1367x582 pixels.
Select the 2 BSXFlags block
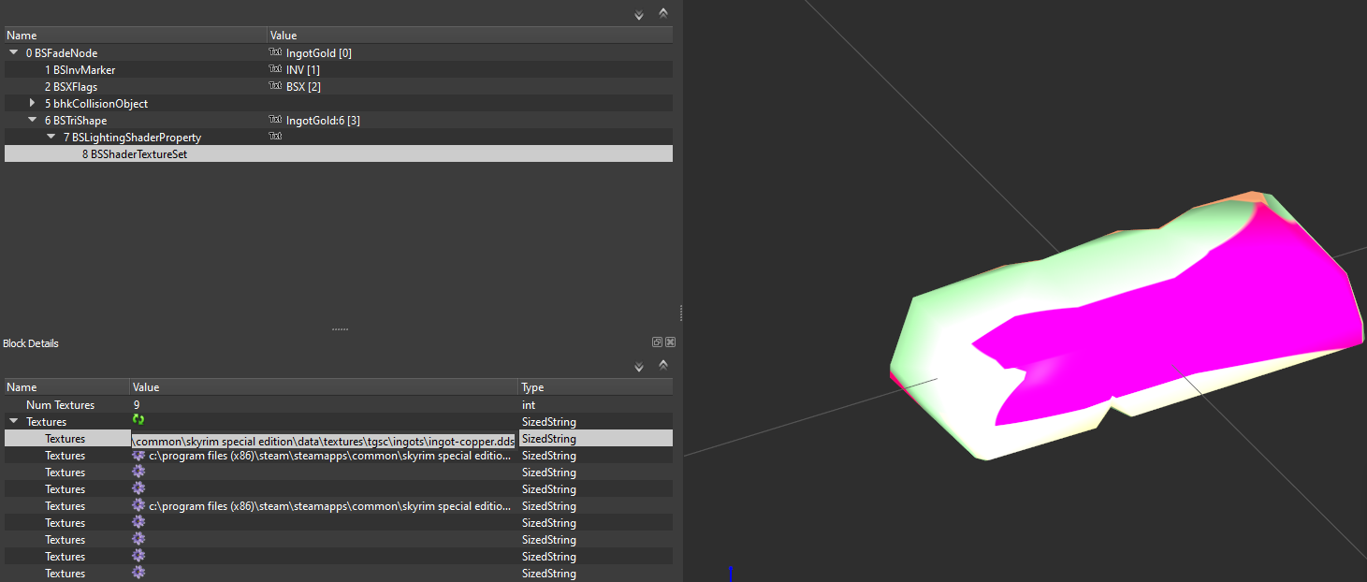pyautogui.click(x=71, y=87)
